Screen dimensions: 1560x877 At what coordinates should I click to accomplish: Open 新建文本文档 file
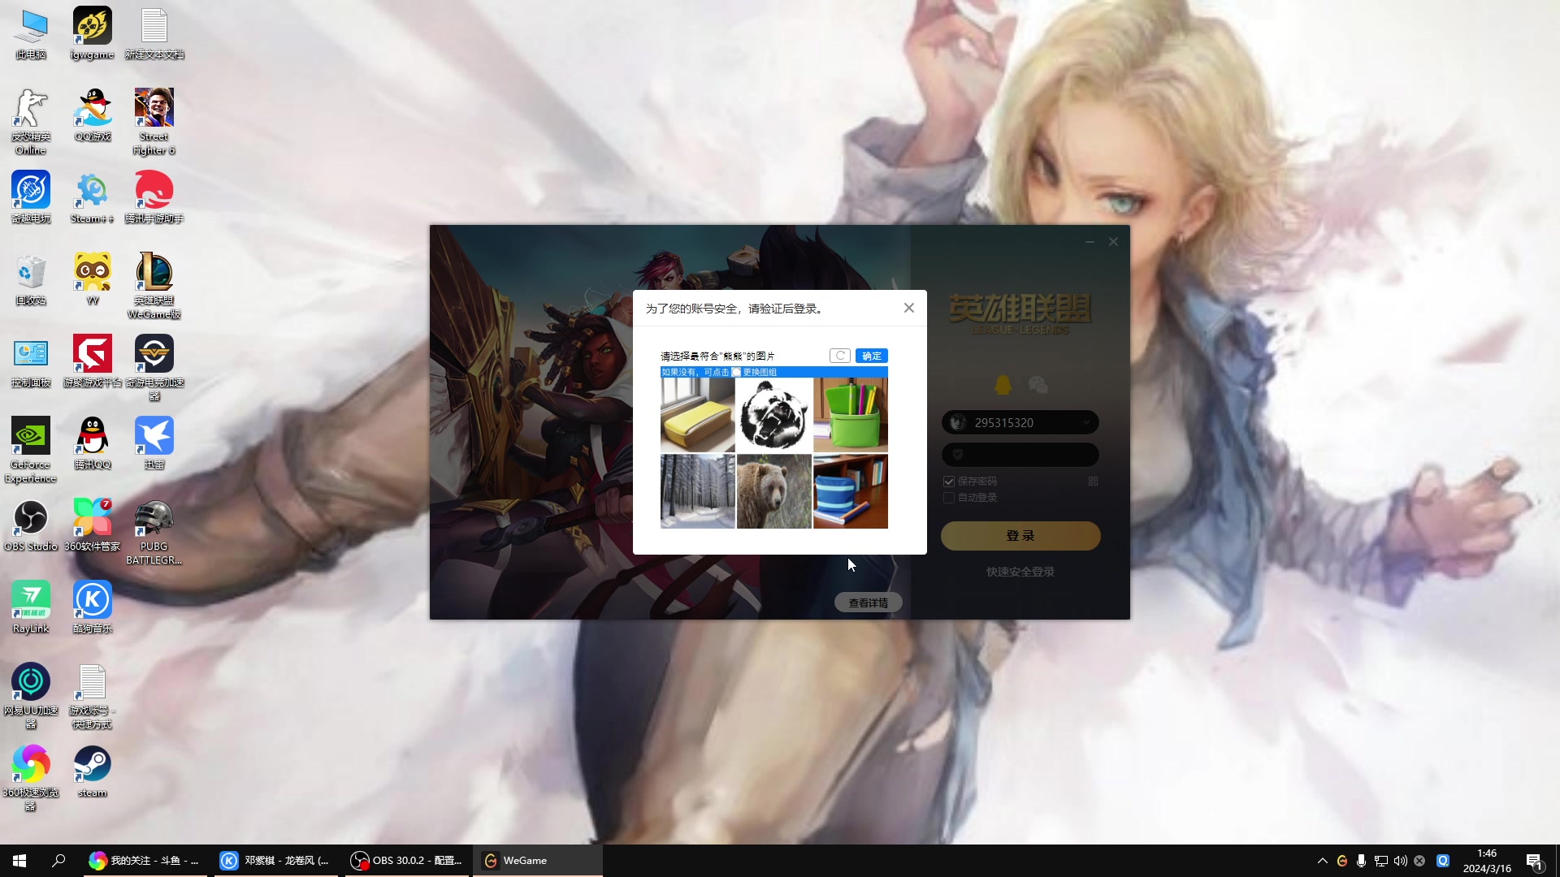pos(154,34)
